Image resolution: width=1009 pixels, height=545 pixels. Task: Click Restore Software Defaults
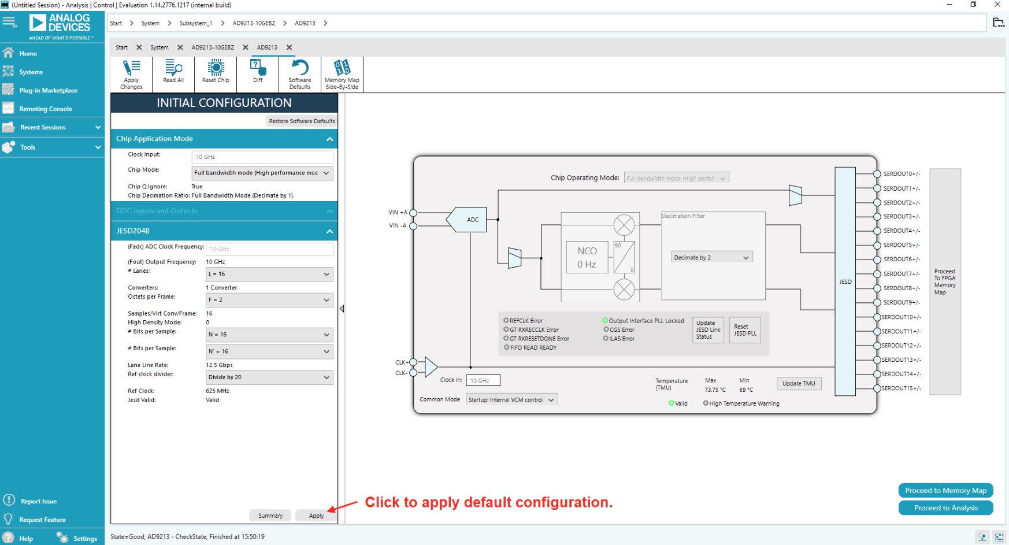click(x=301, y=121)
